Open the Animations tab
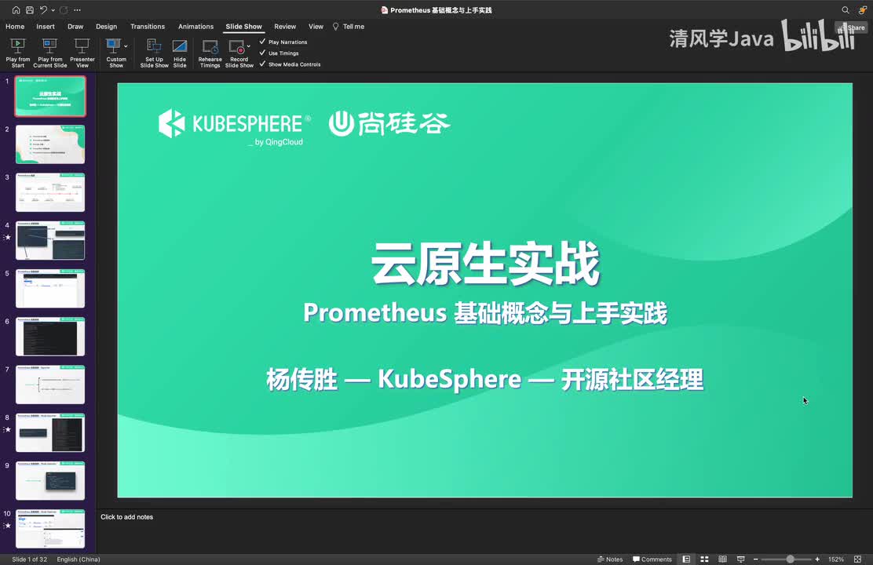 click(x=195, y=26)
